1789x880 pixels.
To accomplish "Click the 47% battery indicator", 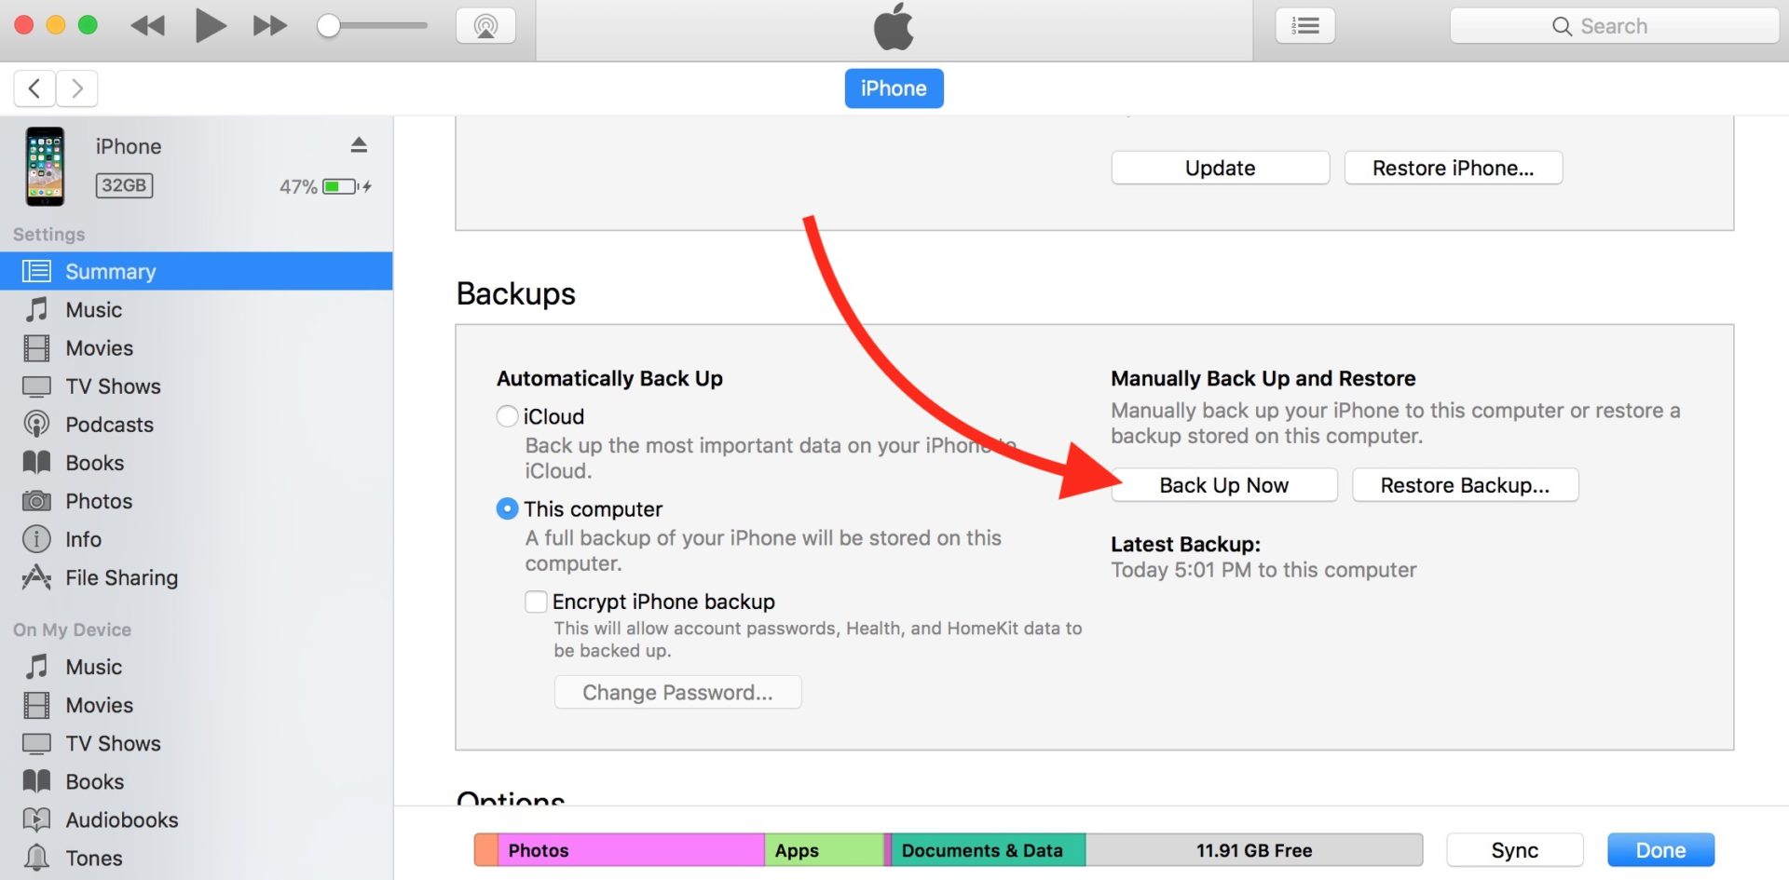I will coord(325,186).
